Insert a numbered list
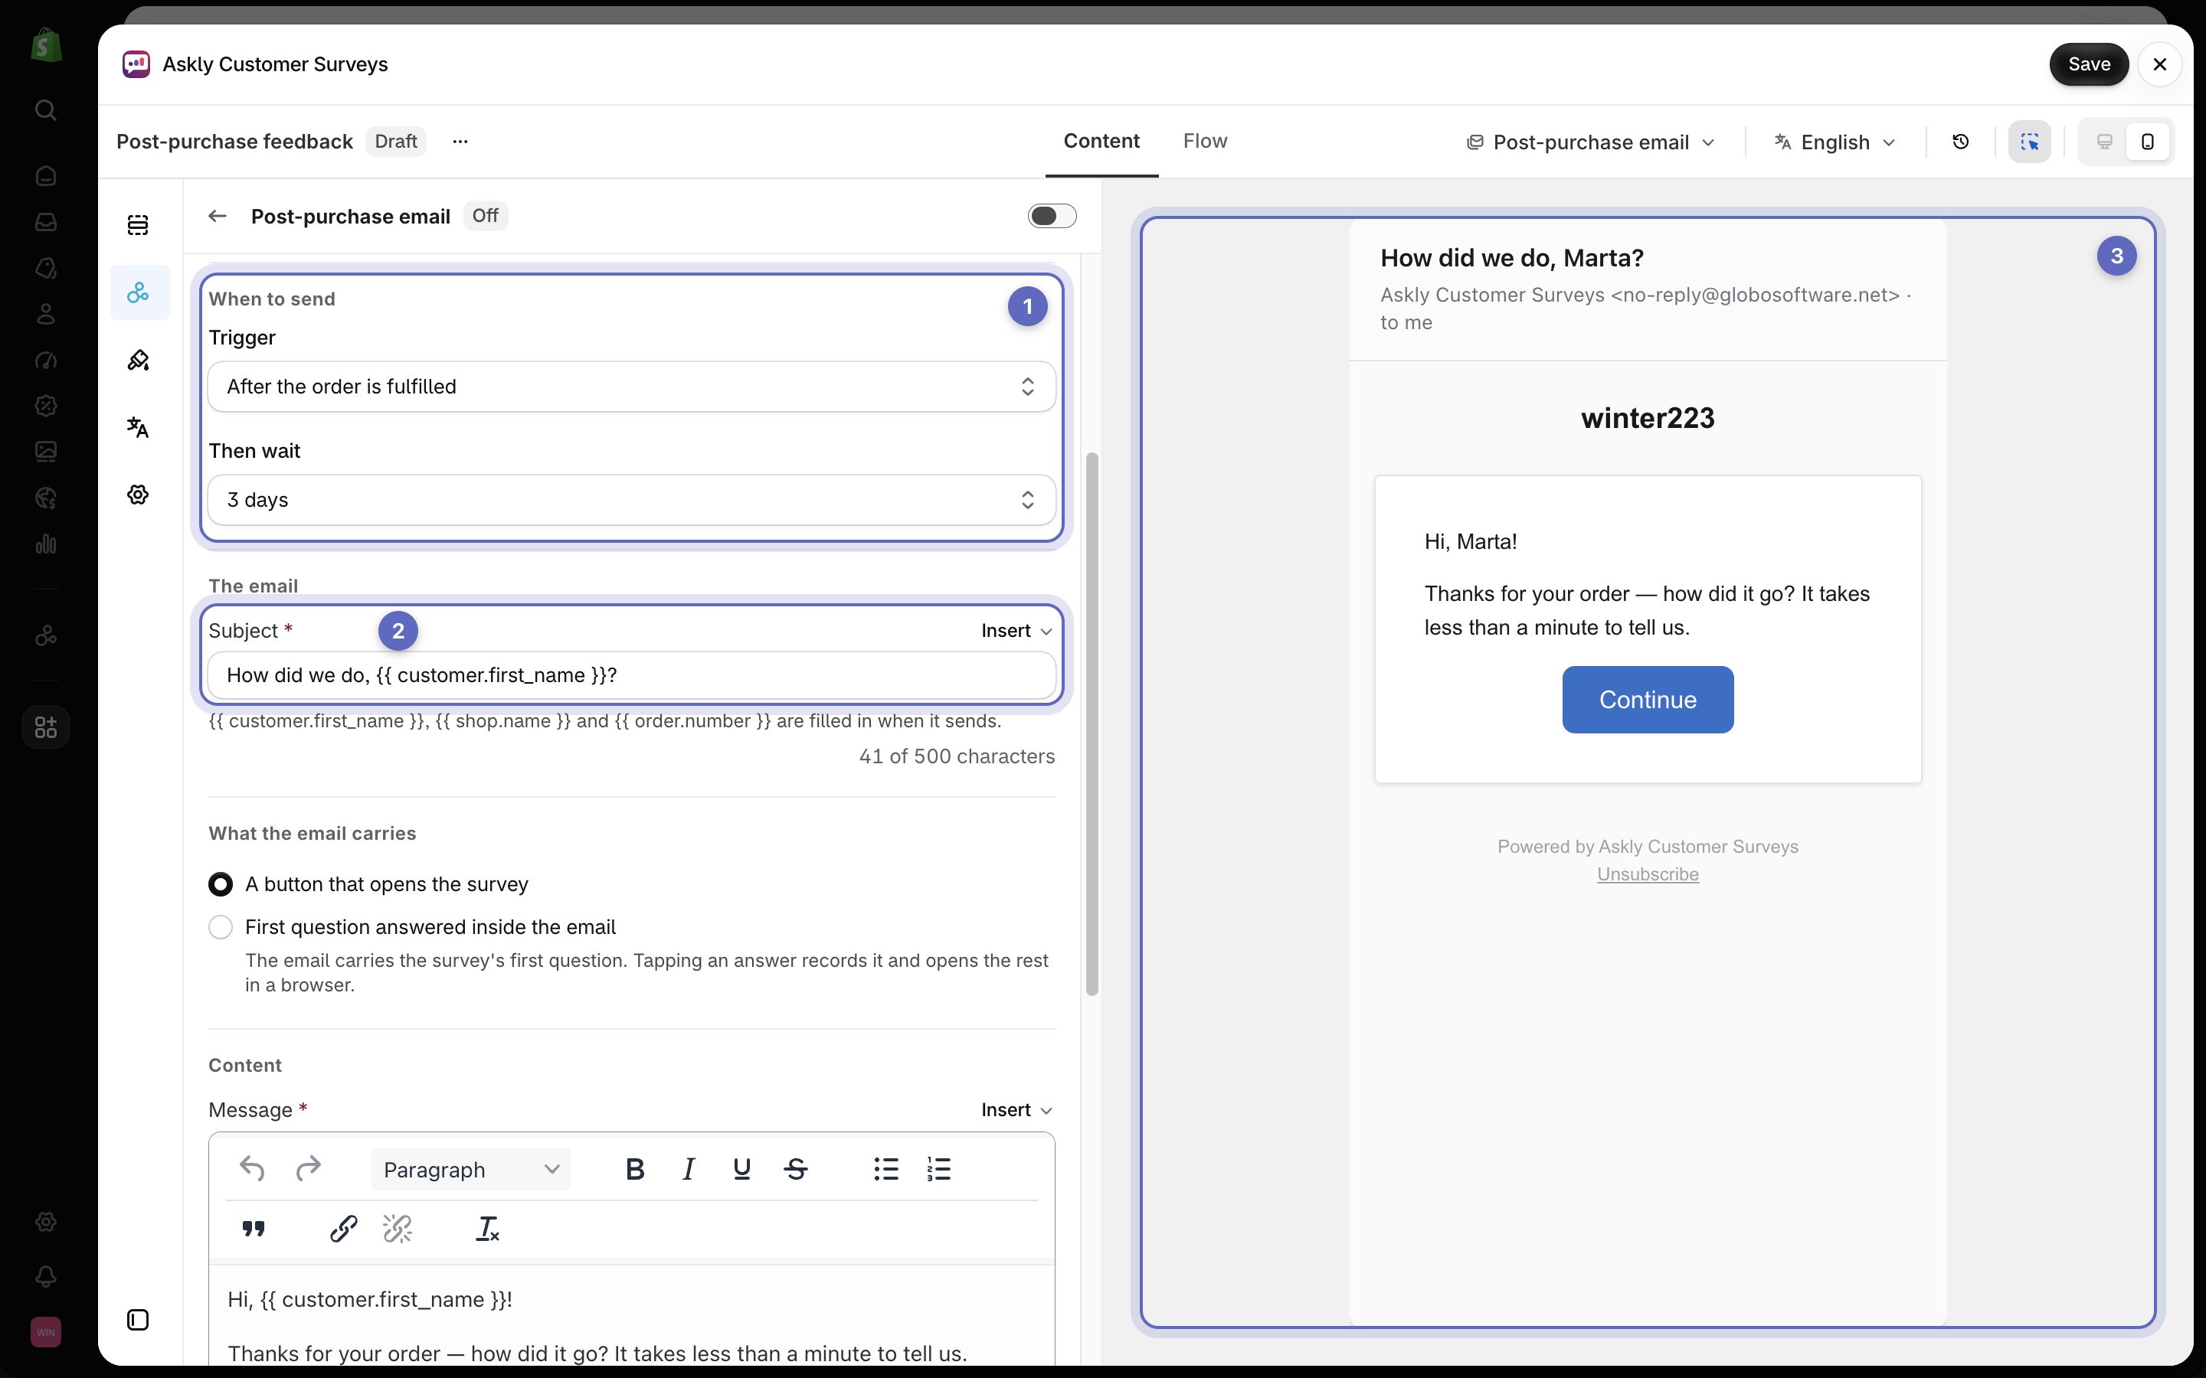This screenshot has width=2206, height=1378. click(939, 1168)
